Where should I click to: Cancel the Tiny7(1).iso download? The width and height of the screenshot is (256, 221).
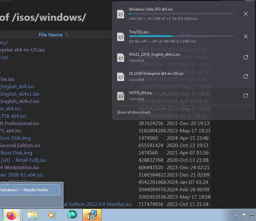[x=245, y=36]
